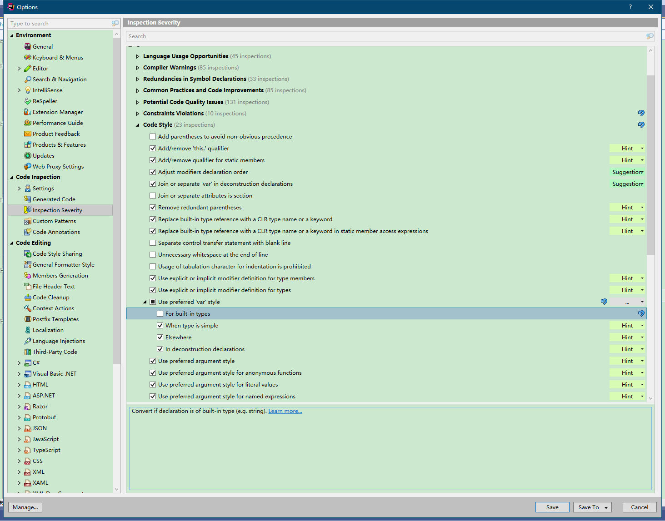Click the Custom Patterns icon
Image resolution: width=665 pixels, height=521 pixels.
tap(28, 221)
